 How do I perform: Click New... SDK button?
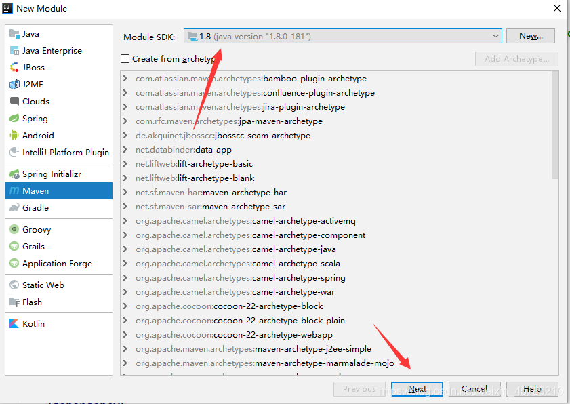tap(531, 36)
